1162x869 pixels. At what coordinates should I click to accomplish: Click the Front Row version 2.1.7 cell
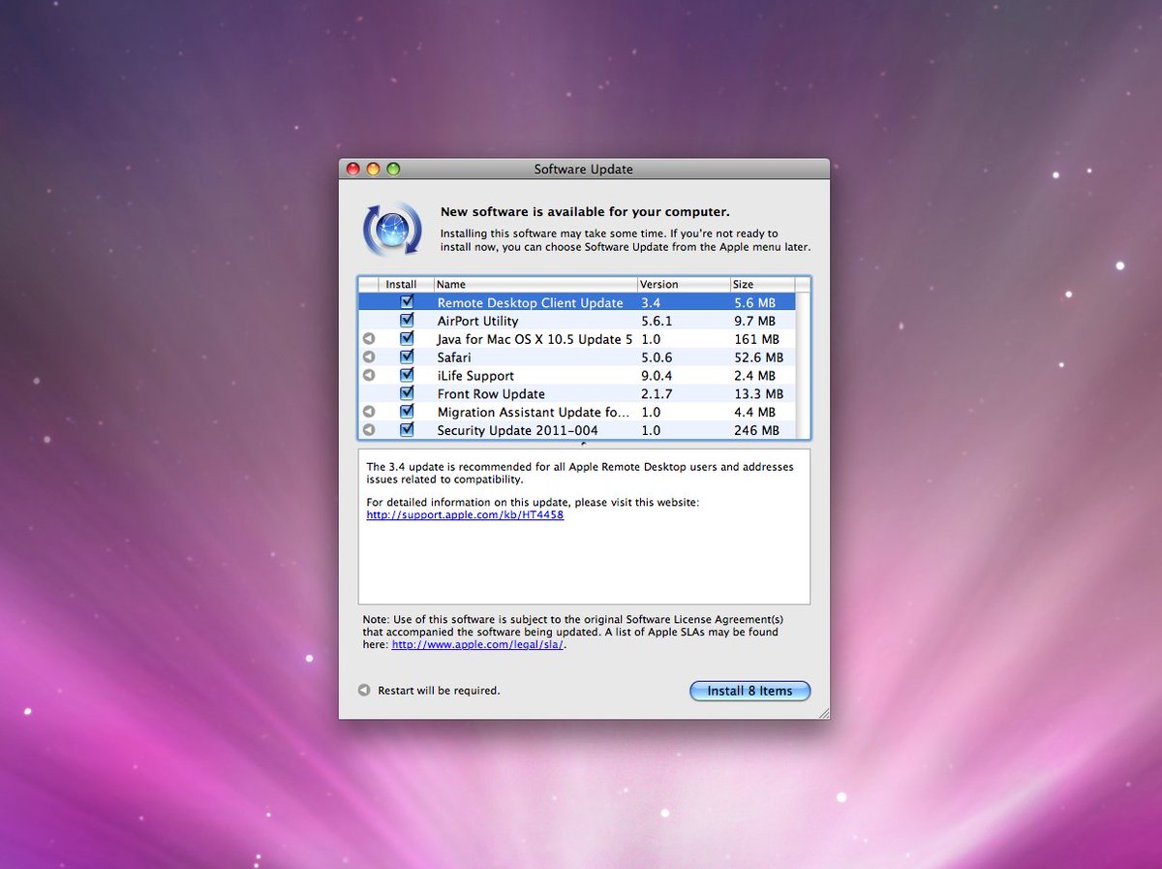pos(657,394)
